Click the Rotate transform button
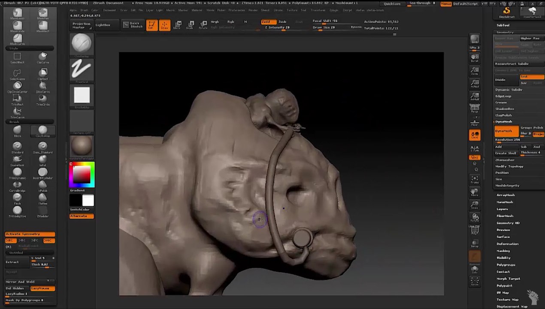Image resolution: width=545 pixels, height=309 pixels. tap(203, 25)
